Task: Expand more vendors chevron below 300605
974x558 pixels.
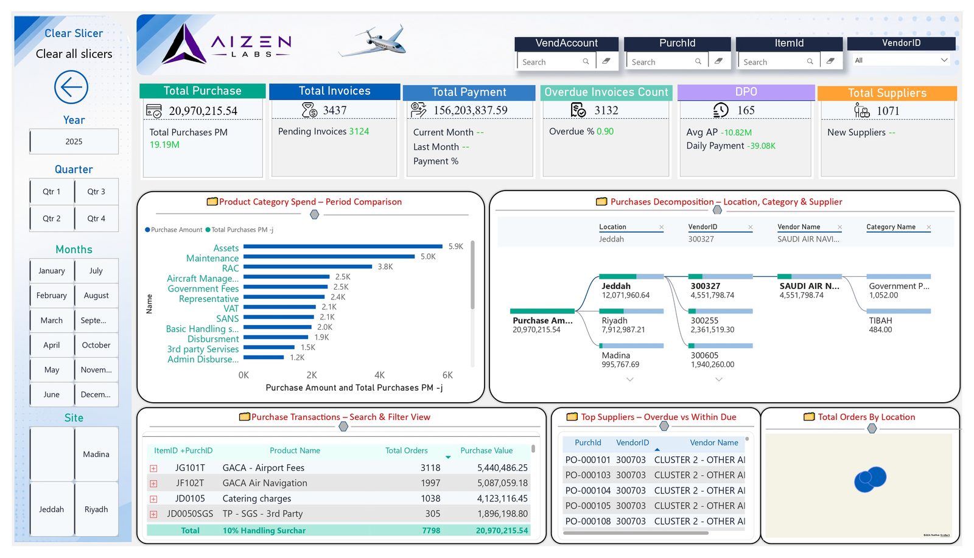Action: (x=719, y=379)
